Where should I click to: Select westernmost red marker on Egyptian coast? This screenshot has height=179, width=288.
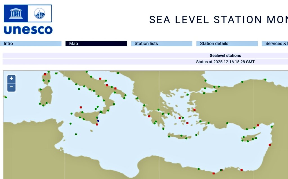pos(213,173)
